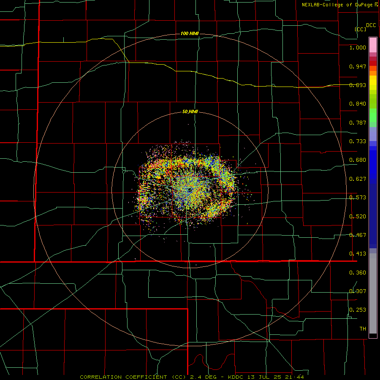Click the 0.733 legend value
380x380 pixels.
tap(358, 141)
